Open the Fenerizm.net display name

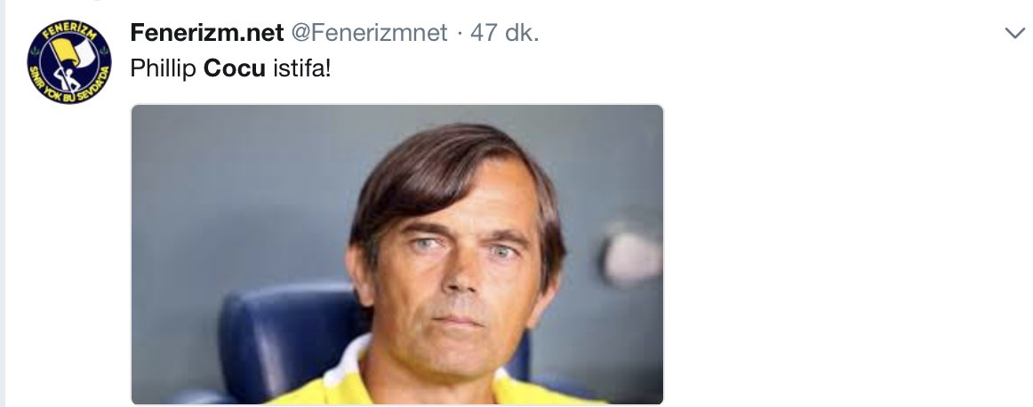[x=207, y=32]
